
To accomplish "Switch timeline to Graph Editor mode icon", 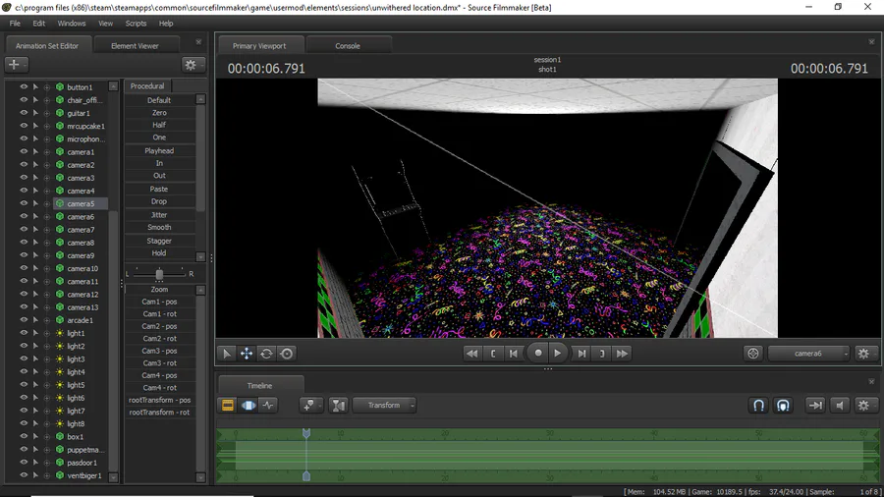I will click(268, 405).
